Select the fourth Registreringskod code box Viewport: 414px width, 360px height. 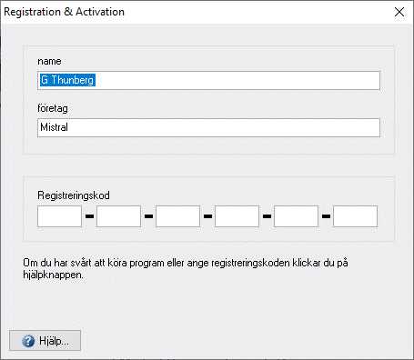pos(237,216)
